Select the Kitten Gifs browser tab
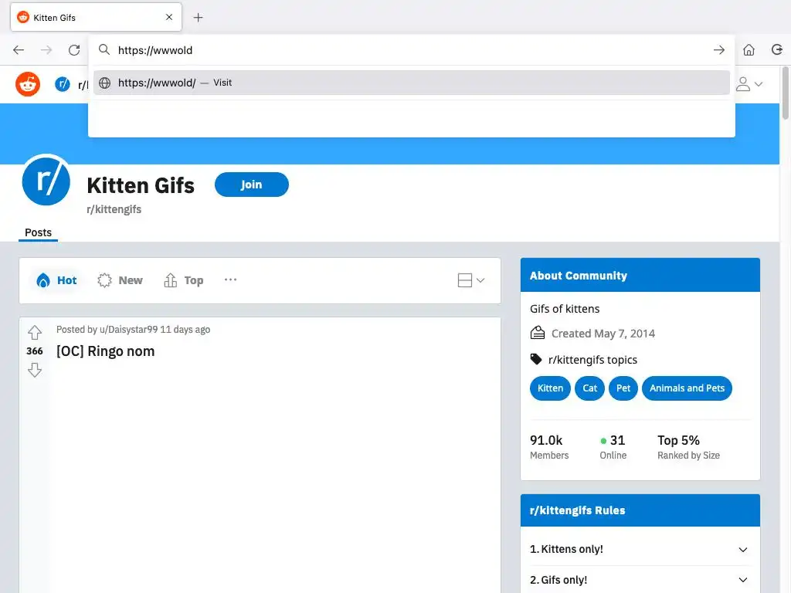 (x=96, y=18)
